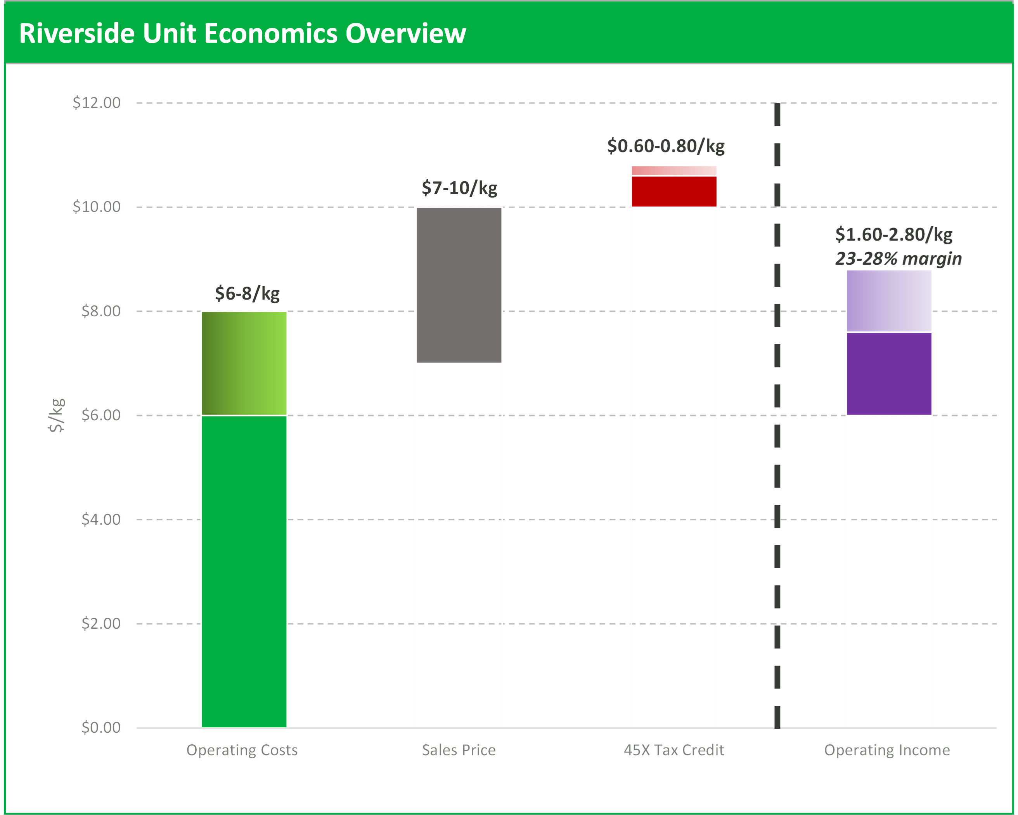This screenshot has height=815, width=1018.
Task: Select the 23-28% margin text
Action: (898, 258)
